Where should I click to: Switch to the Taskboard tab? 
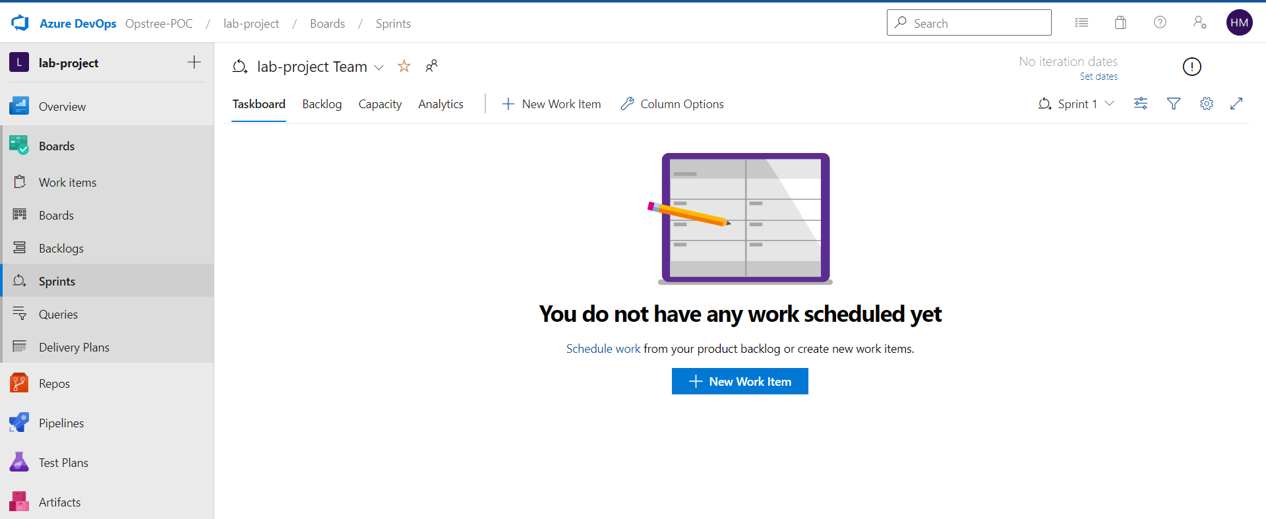[258, 104]
